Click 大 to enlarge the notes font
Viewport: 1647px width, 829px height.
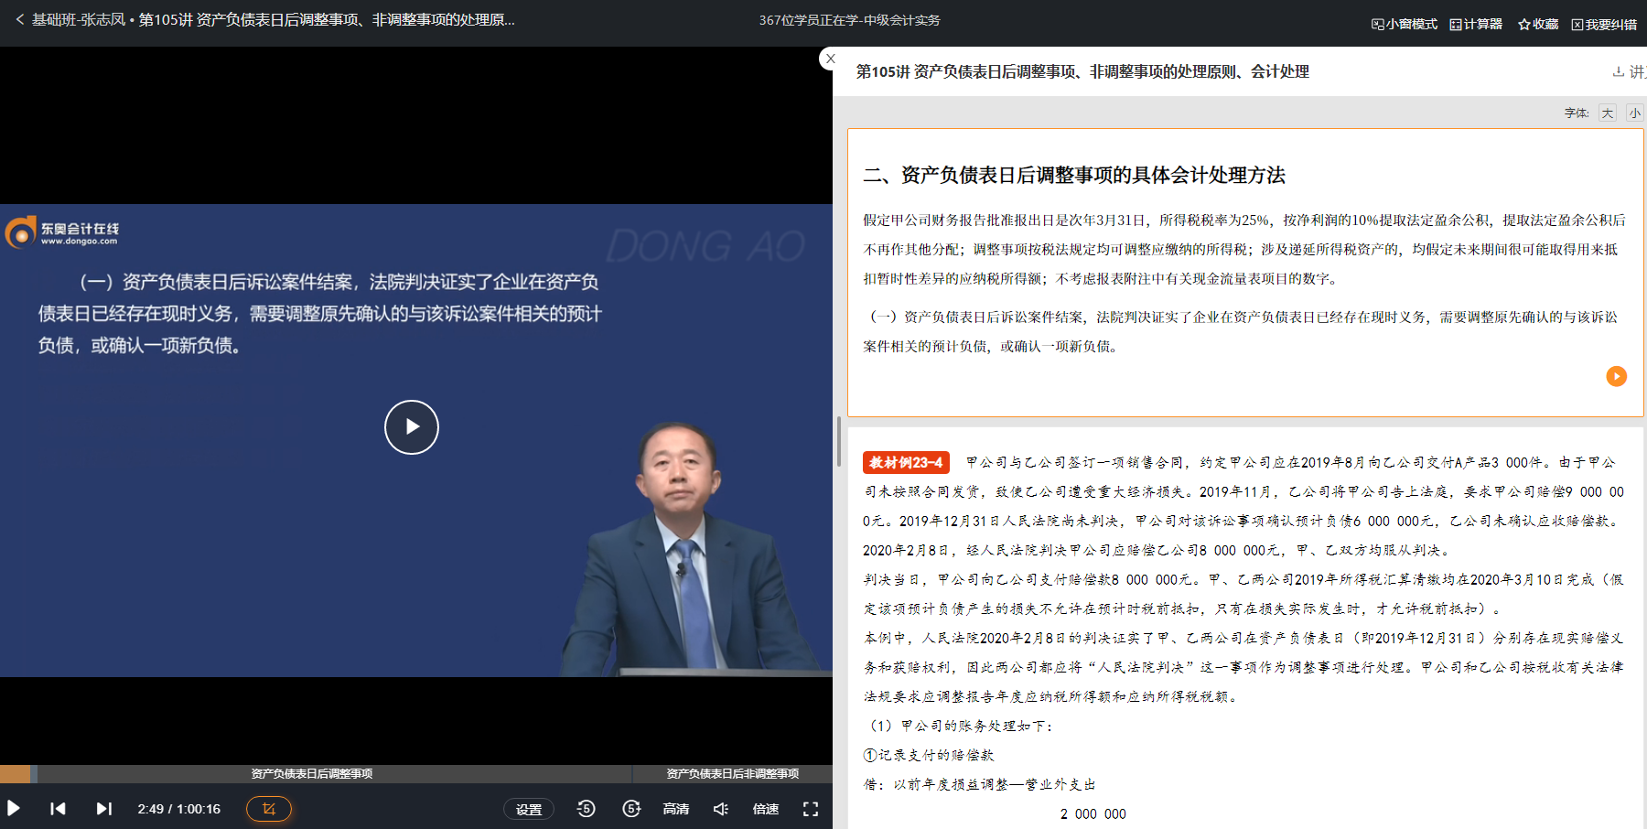point(1607,112)
